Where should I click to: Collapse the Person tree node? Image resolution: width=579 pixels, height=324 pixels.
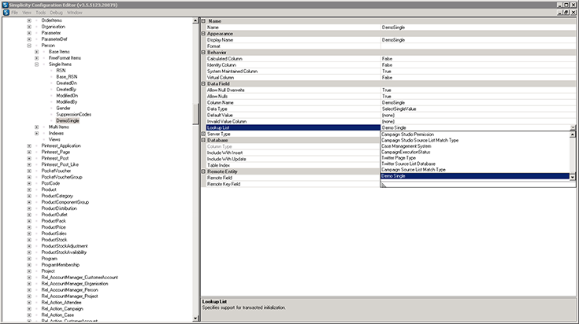29,46
